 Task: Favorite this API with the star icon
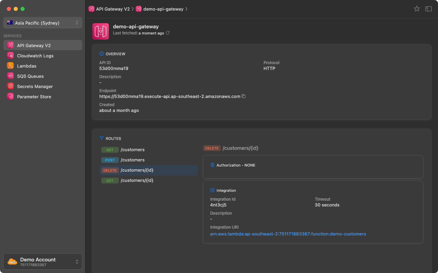click(x=417, y=9)
